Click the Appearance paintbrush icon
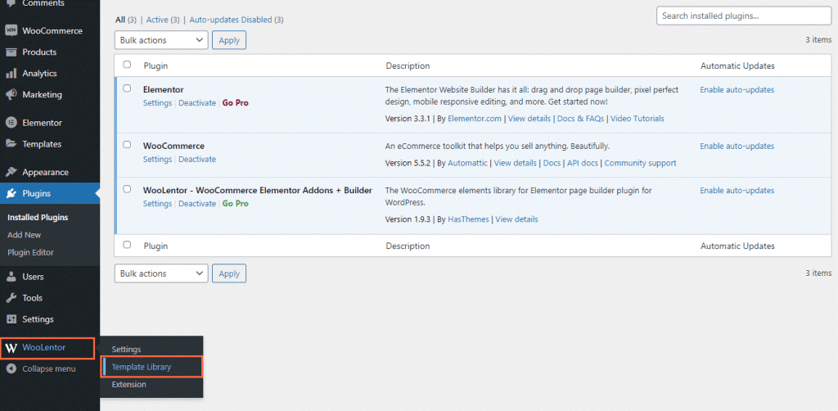The width and height of the screenshot is (838, 411). pyautogui.click(x=11, y=172)
